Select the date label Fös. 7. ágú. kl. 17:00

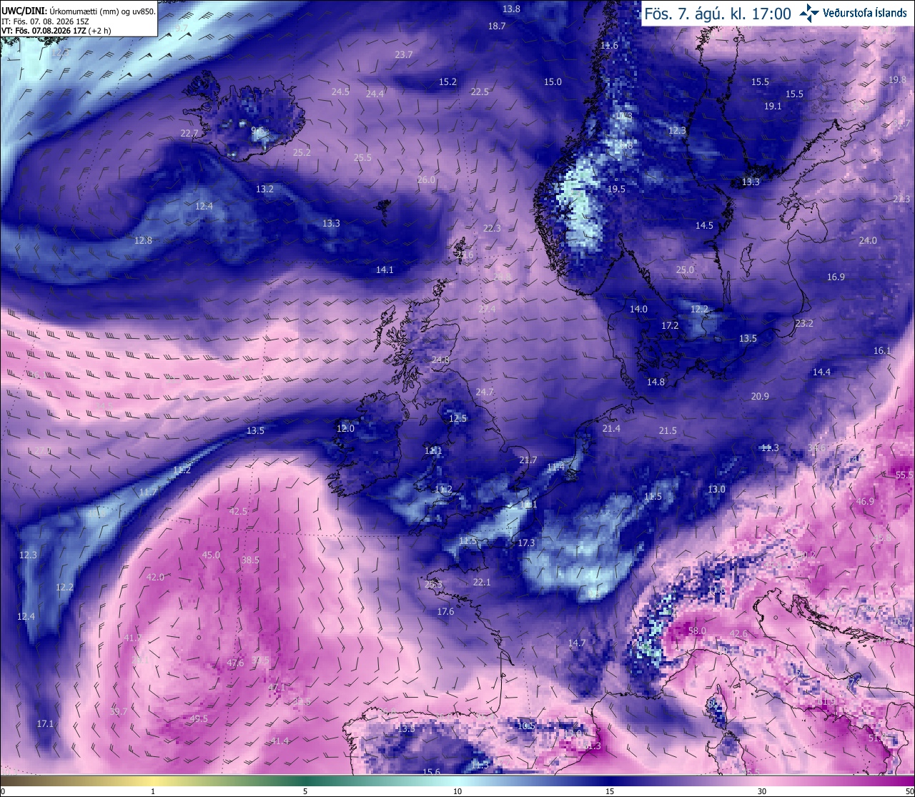pyautogui.click(x=717, y=14)
